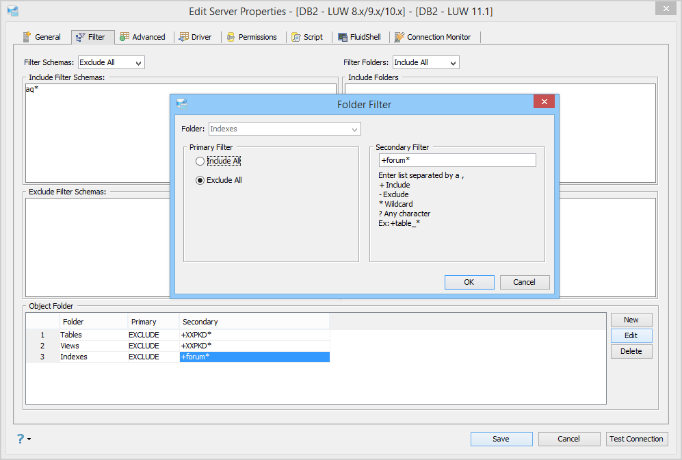Click the Script tab scroll icon
This screenshot has width=682, height=460.
click(x=296, y=37)
